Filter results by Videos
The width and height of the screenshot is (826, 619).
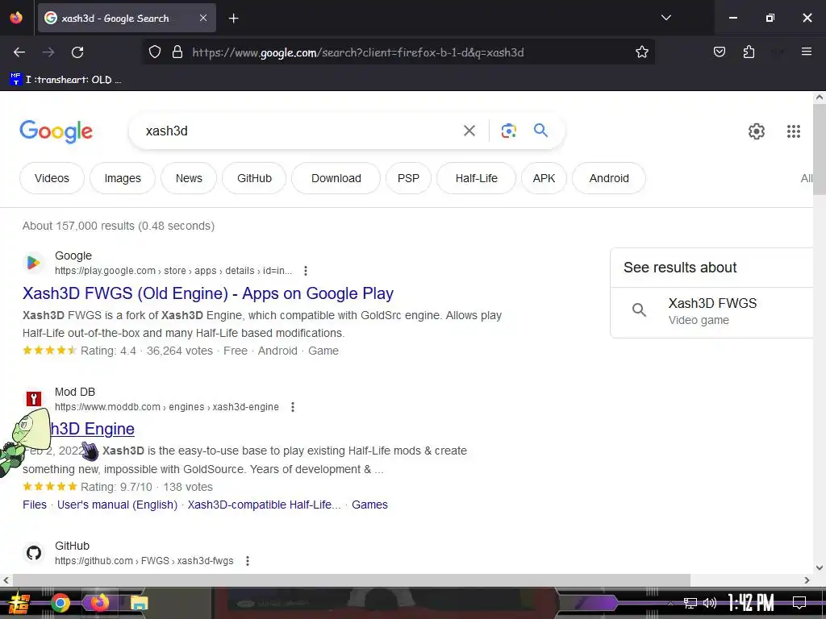[x=52, y=178]
